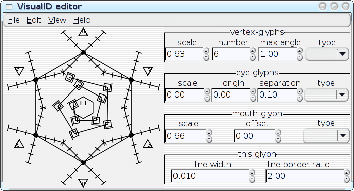Click the mouth-glyph offset field
The width and height of the screenshot is (354, 191).
[x=254, y=136]
